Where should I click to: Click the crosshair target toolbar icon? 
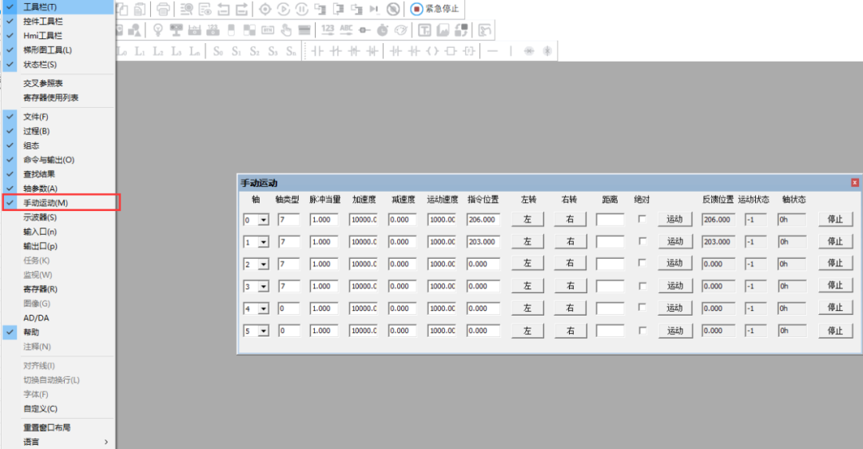[264, 9]
